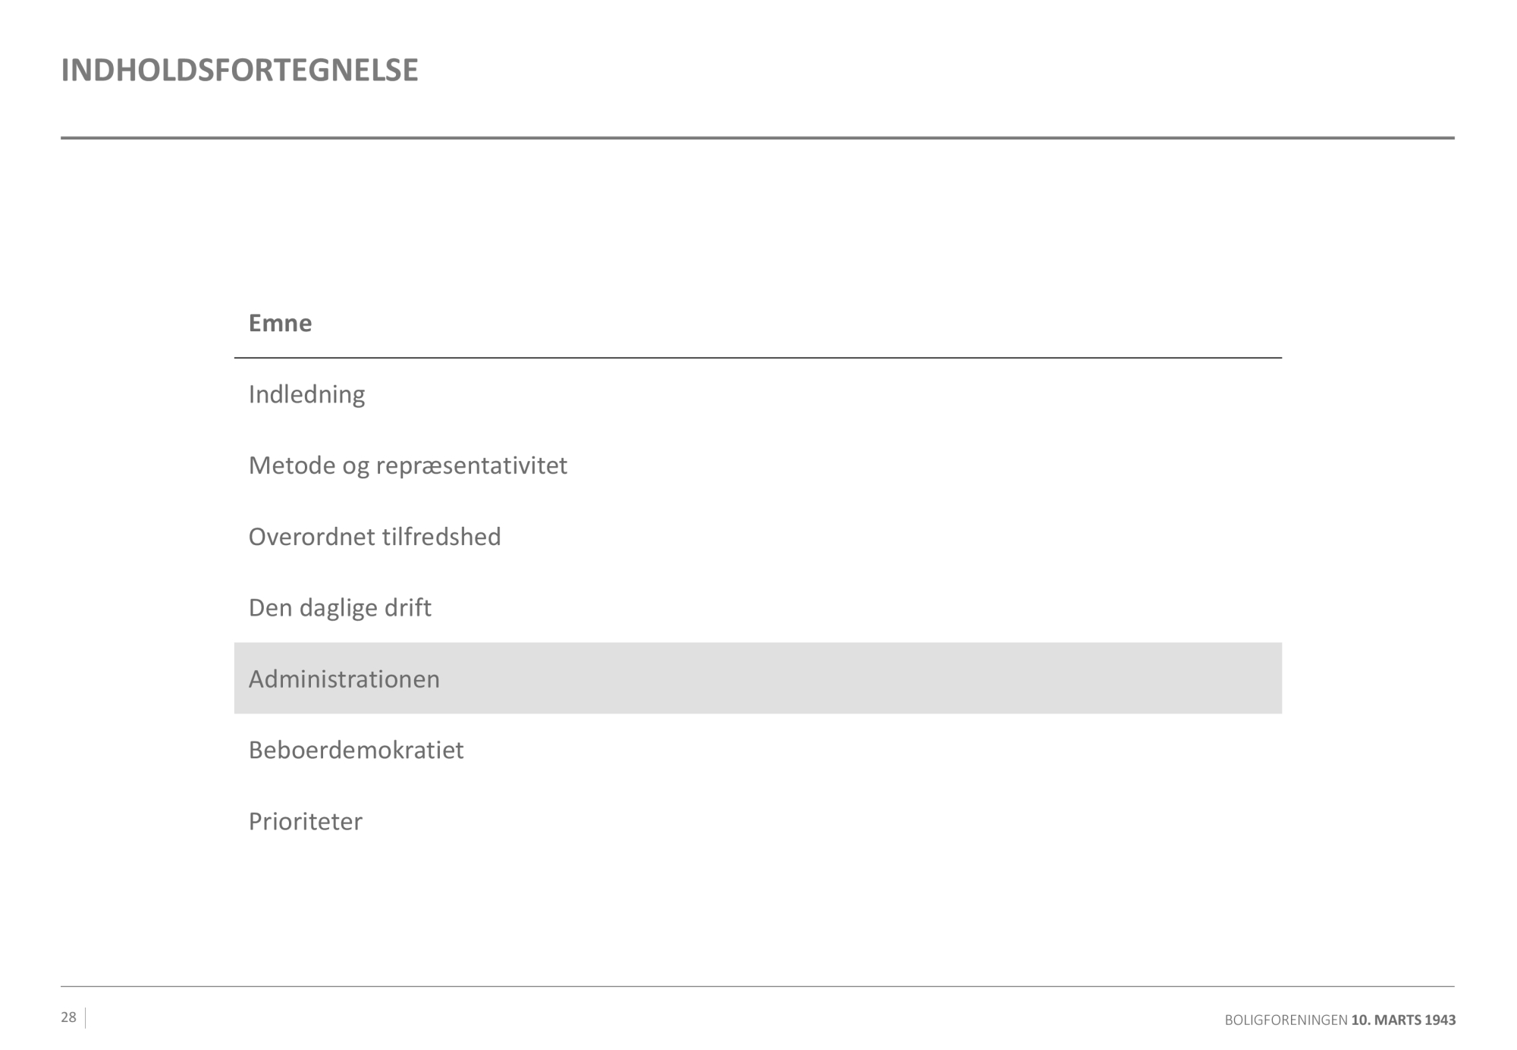Click the thin footer line above page number
1517x1050 pixels.
[x=757, y=986]
